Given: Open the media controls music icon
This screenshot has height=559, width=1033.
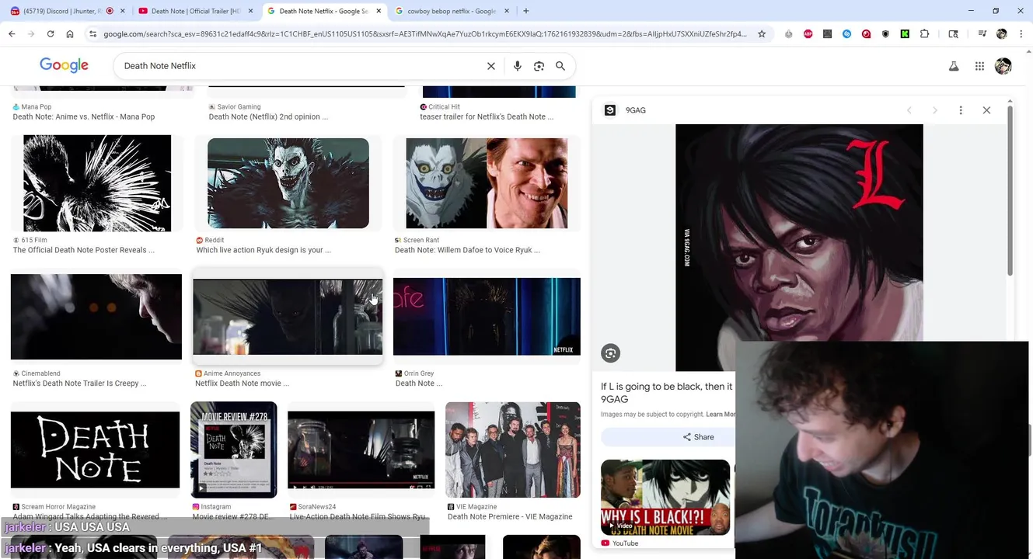Looking at the screenshot, I should coord(982,34).
